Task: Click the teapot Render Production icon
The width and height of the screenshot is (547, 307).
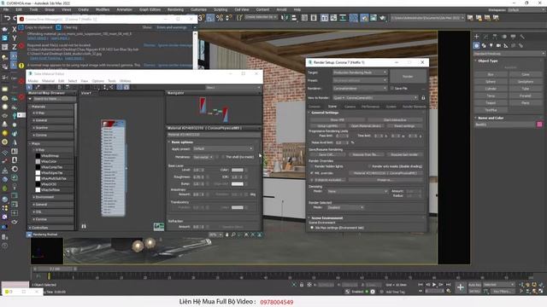Action: (x=383, y=17)
